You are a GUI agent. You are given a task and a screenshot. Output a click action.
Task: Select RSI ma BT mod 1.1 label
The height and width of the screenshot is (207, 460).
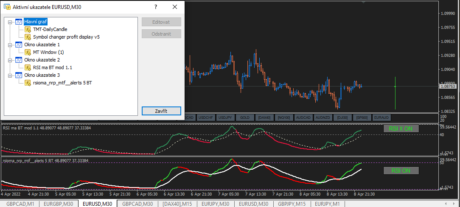[53, 67]
